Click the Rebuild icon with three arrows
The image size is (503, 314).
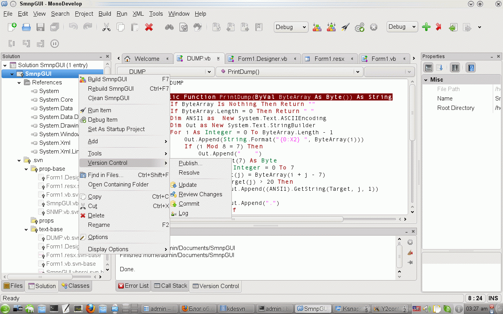coord(331,27)
